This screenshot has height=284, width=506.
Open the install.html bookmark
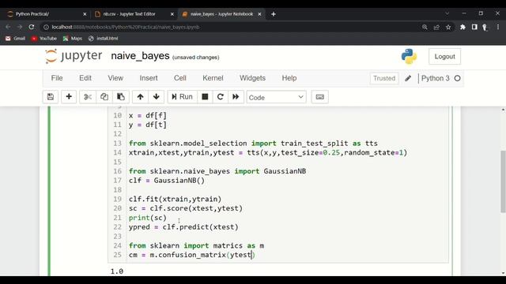pos(104,39)
